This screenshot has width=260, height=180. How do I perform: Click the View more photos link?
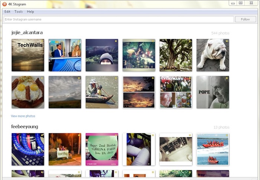(23, 116)
